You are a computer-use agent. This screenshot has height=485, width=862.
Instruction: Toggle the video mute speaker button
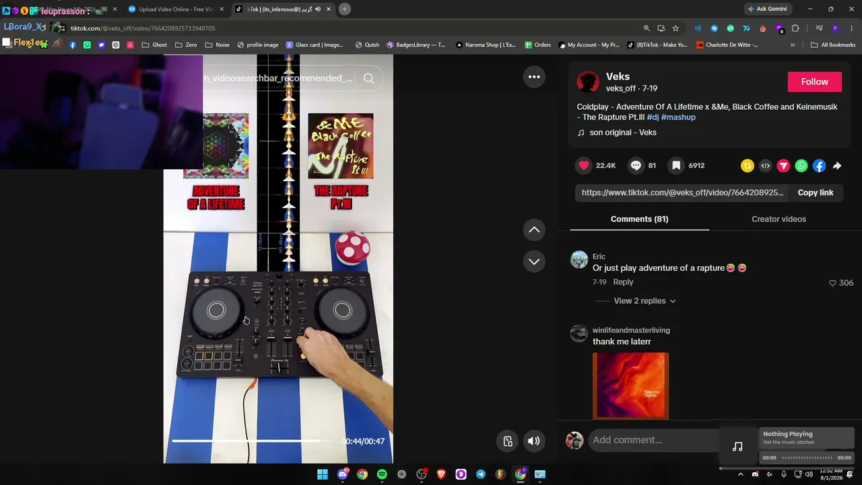pos(533,441)
